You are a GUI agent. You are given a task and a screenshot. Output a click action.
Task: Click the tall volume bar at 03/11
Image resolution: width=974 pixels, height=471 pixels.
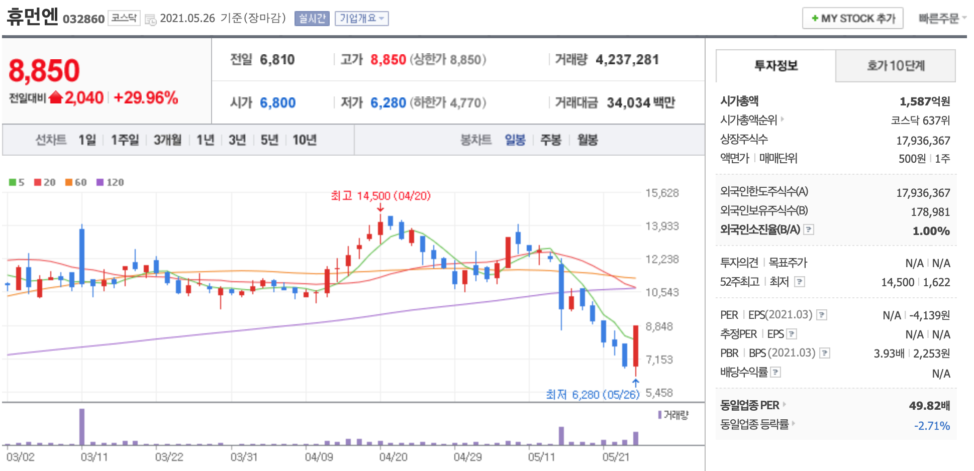point(82,427)
